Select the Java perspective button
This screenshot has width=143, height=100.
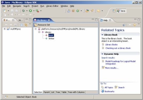click(x=121, y=11)
